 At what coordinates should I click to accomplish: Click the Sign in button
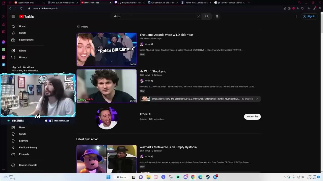pyautogui.click(x=309, y=16)
